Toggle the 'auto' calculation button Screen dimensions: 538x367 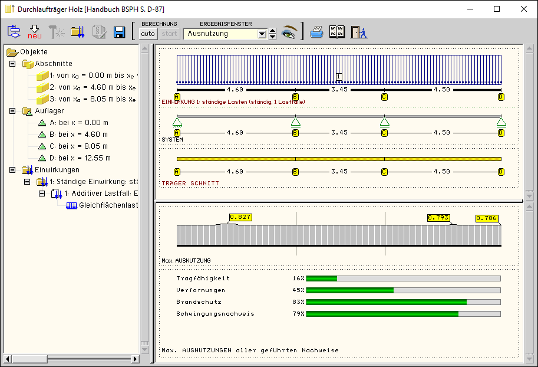[148, 34]
